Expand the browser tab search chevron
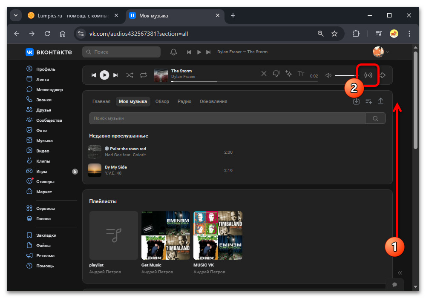 click(16, 15)
